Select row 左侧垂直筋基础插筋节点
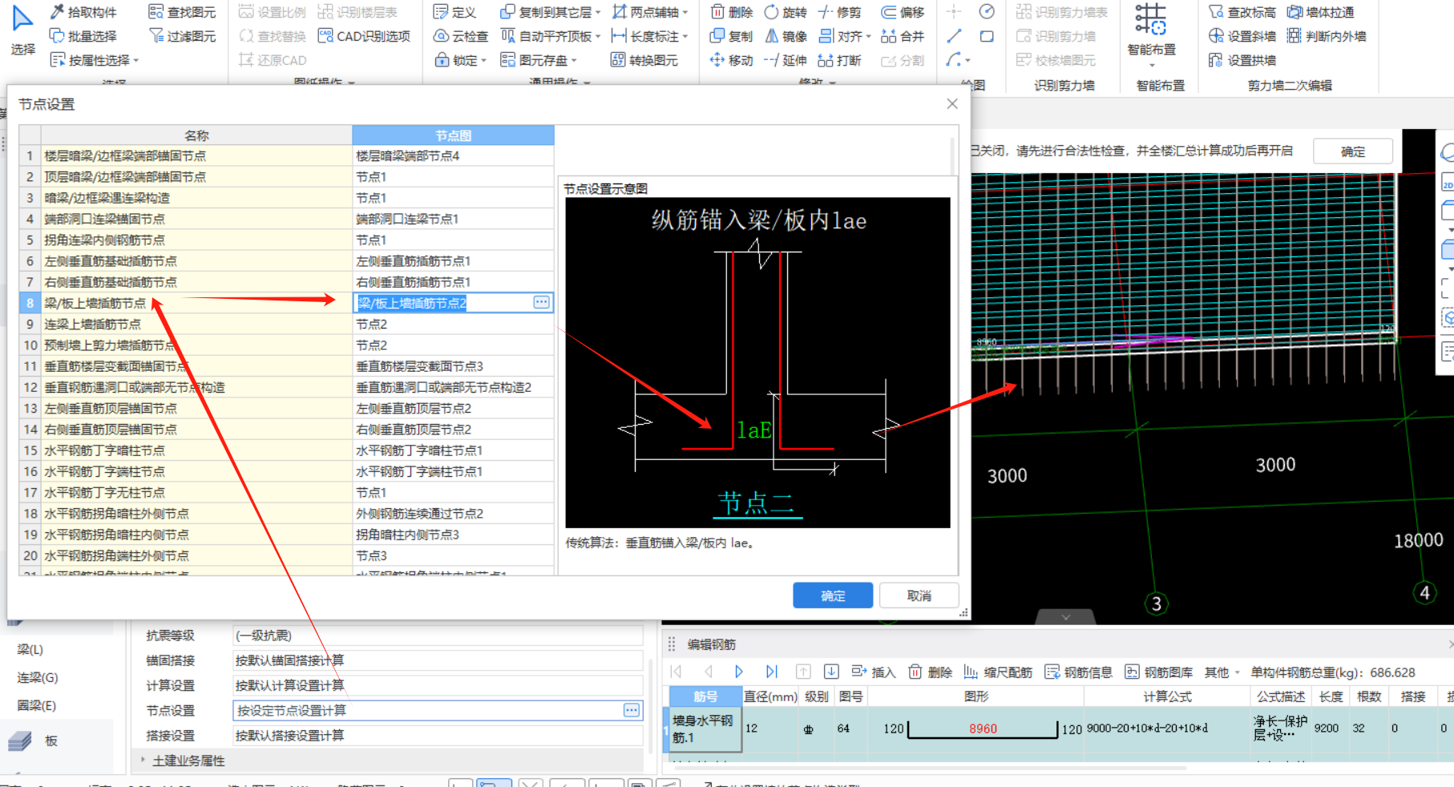This screenshot has width=1454, height=787. (196, 260)
